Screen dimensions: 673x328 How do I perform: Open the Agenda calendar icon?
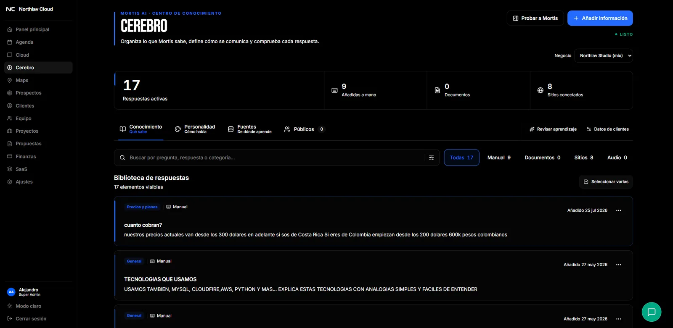pos(10,42)
